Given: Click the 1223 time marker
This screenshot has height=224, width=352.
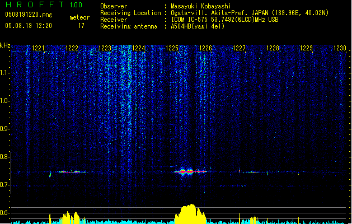Looking at the screenshot, I should [x=105, y=48].
